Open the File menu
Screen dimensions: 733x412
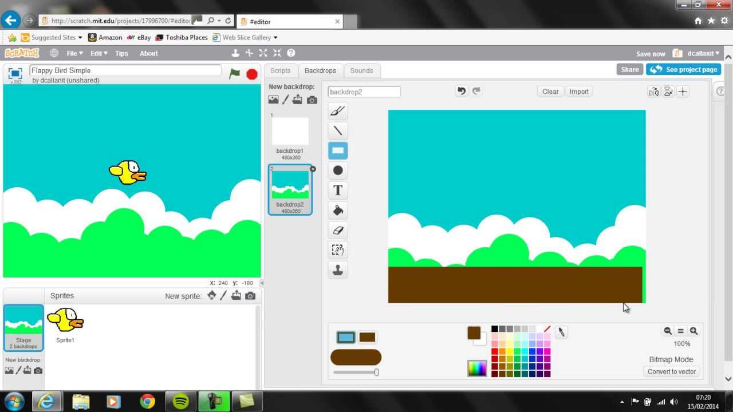pyautogui.click(x=74, y=53)
